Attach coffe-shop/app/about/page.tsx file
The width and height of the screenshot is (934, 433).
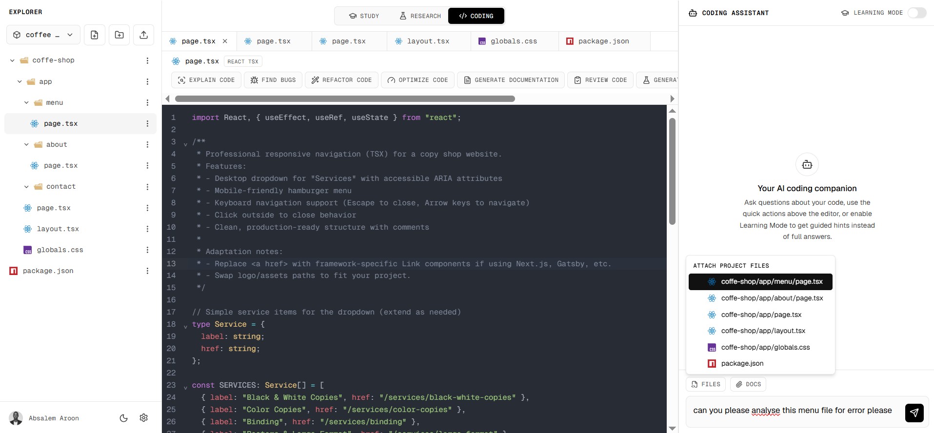click(760, 298)
